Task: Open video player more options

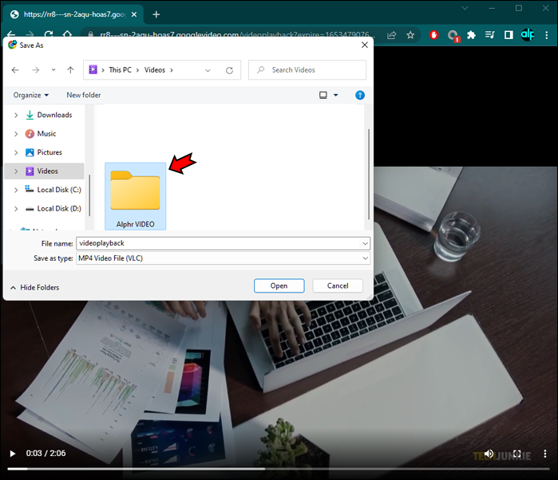Action: coord(545,454)
